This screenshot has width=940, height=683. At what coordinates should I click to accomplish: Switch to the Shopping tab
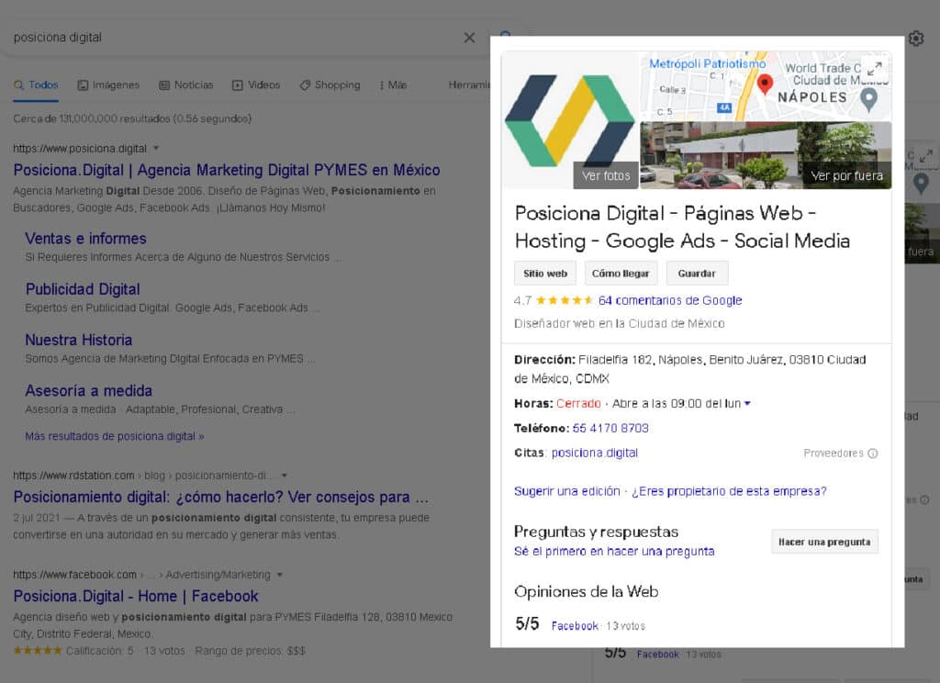pos(330,85)
